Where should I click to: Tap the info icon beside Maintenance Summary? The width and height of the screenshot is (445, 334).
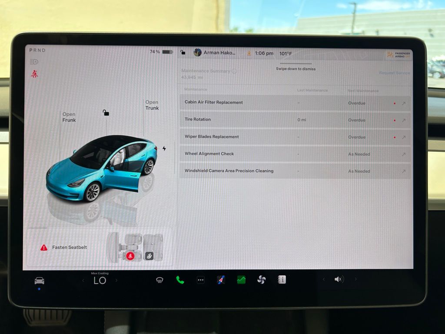[x=234, y=71]
